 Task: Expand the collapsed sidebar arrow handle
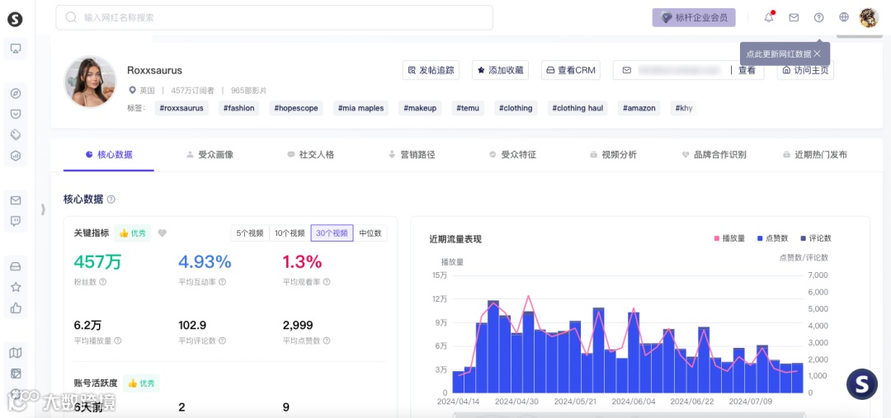point(43,209)
